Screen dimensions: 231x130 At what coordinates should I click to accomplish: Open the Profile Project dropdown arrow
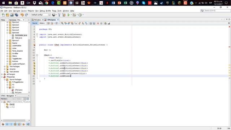click(83, 15)
